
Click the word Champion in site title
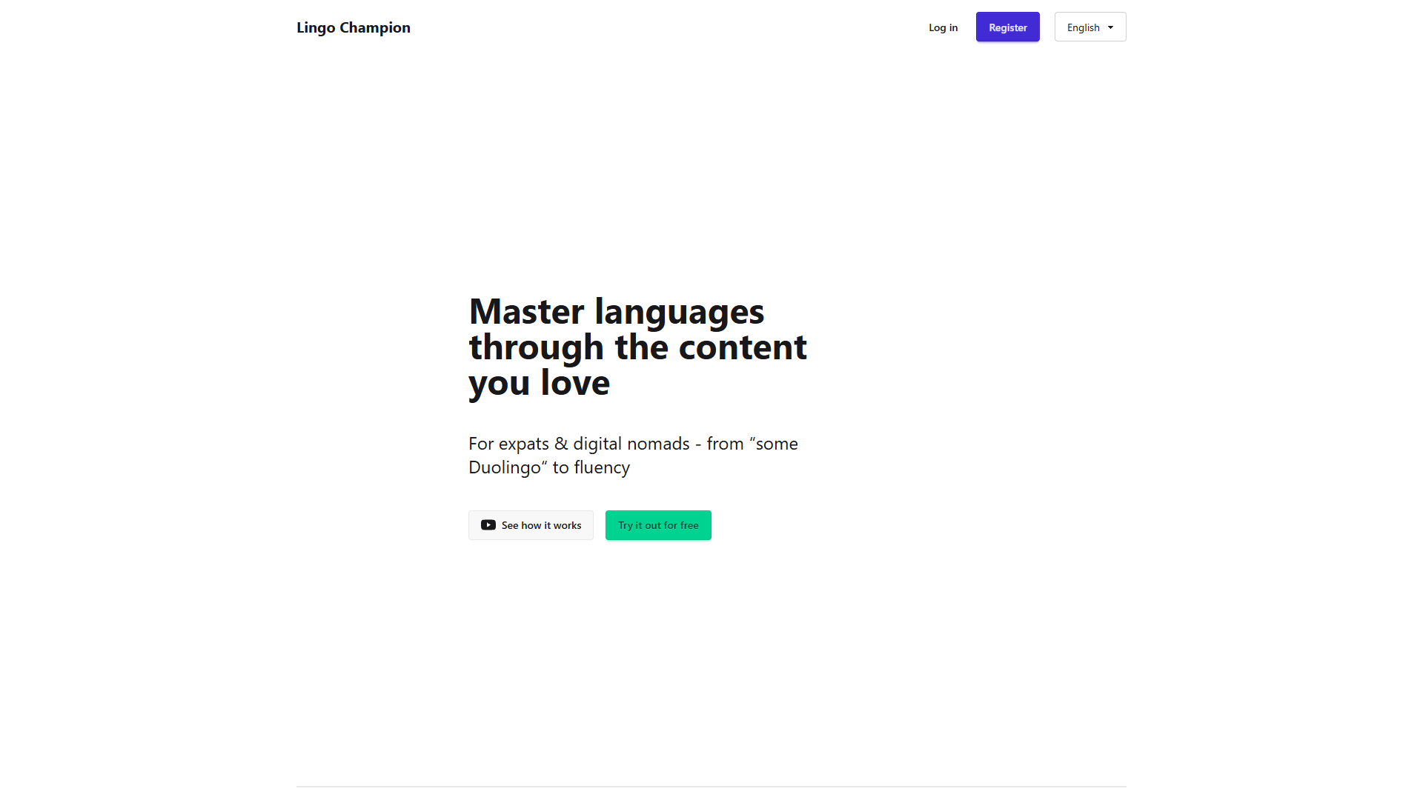pyautogui.click(x=375, y=28)
